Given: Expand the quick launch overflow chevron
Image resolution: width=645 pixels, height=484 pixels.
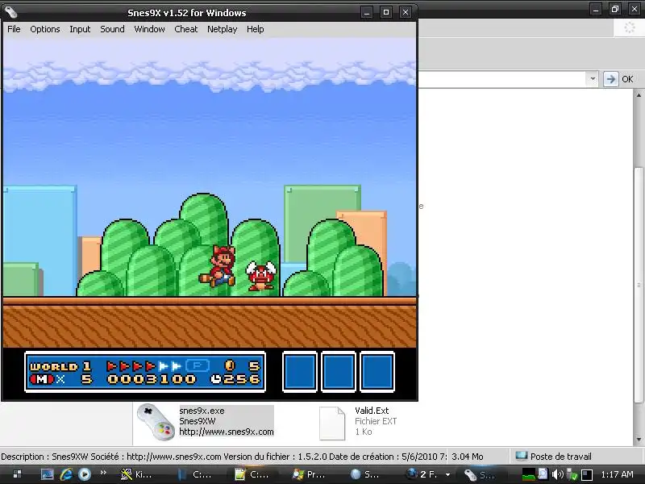Looking at the screenshot, I should pos(103,472).
